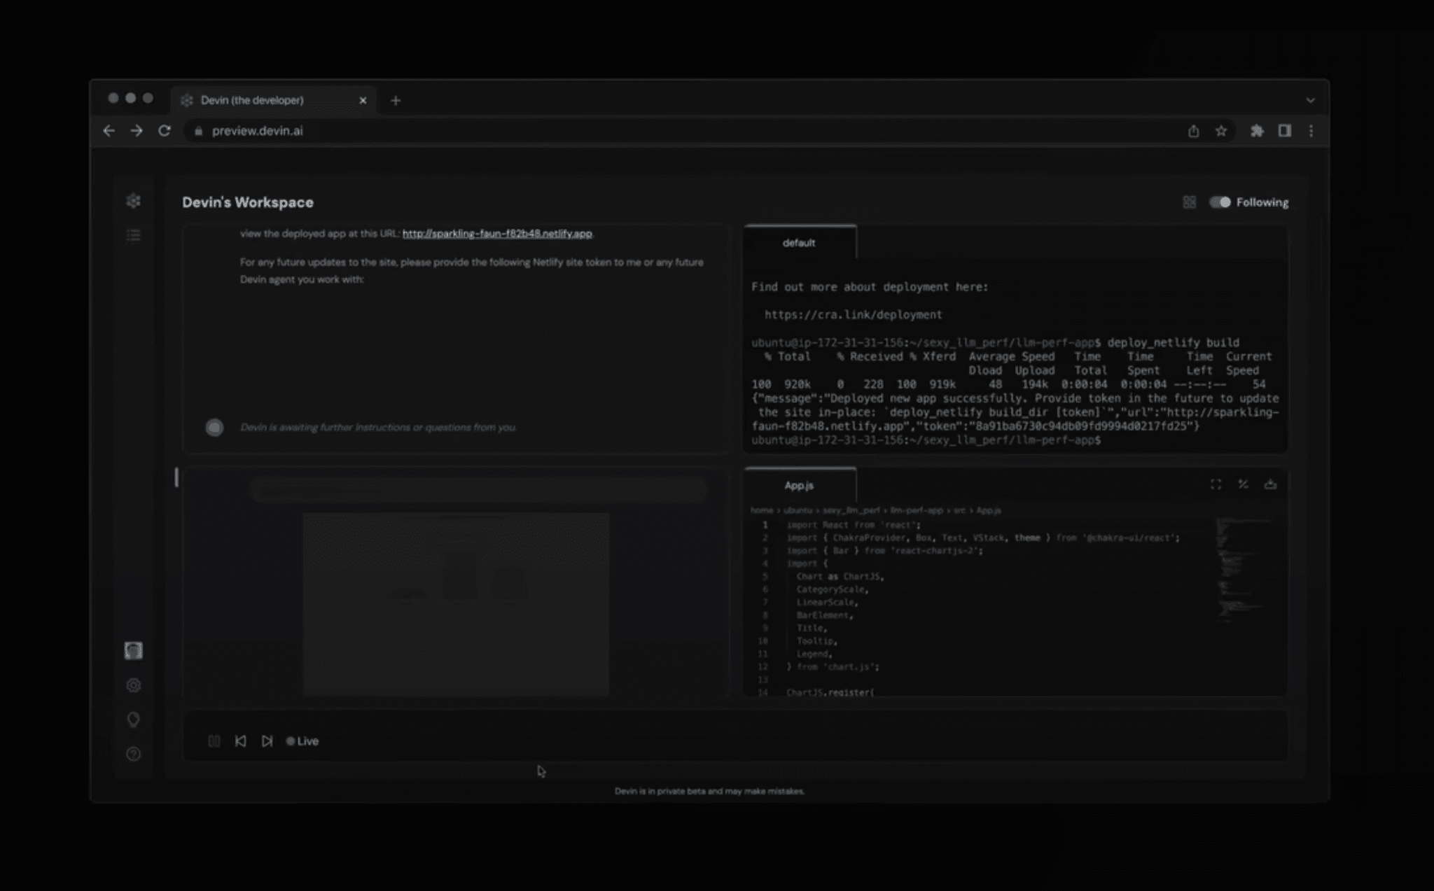Click the lightbulb icon in the sidebar
1434x891 pixels.
pyautogui.click(x=134, y=720)
